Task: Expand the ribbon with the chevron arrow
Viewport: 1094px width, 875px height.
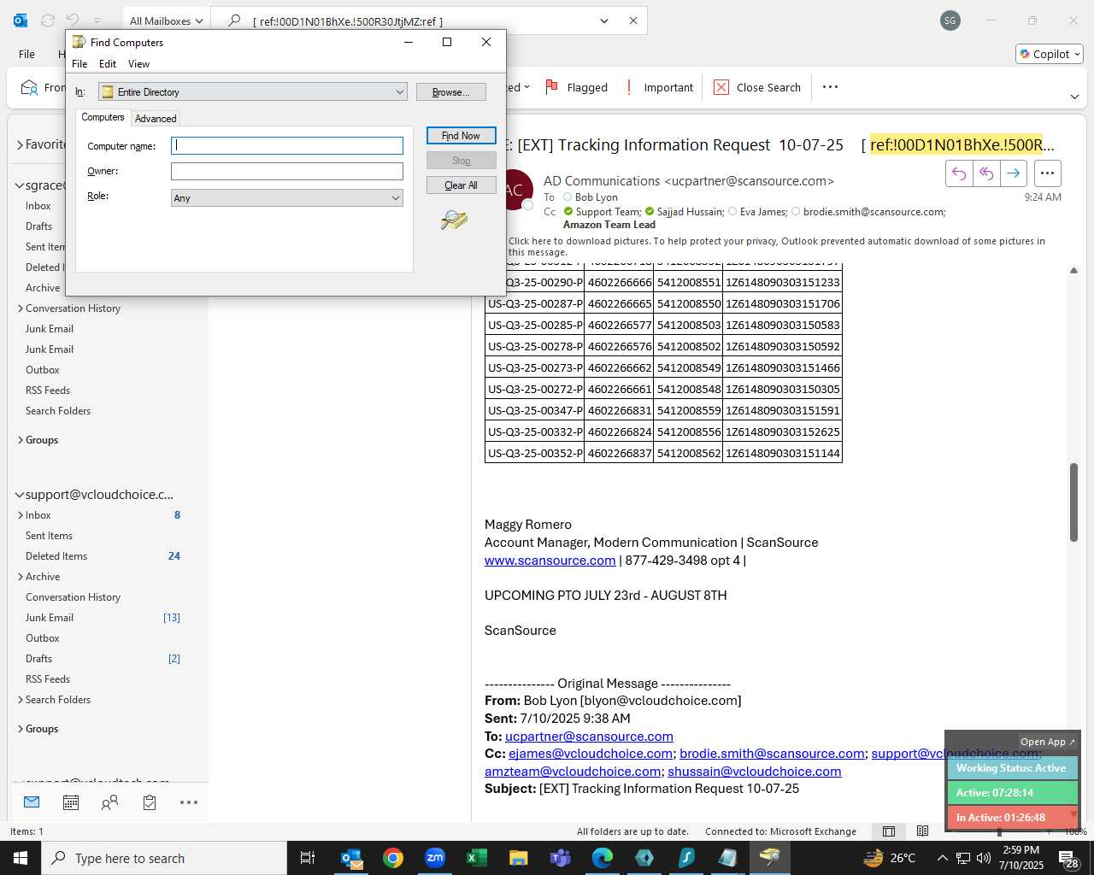Action: (x=1074, y=97)
